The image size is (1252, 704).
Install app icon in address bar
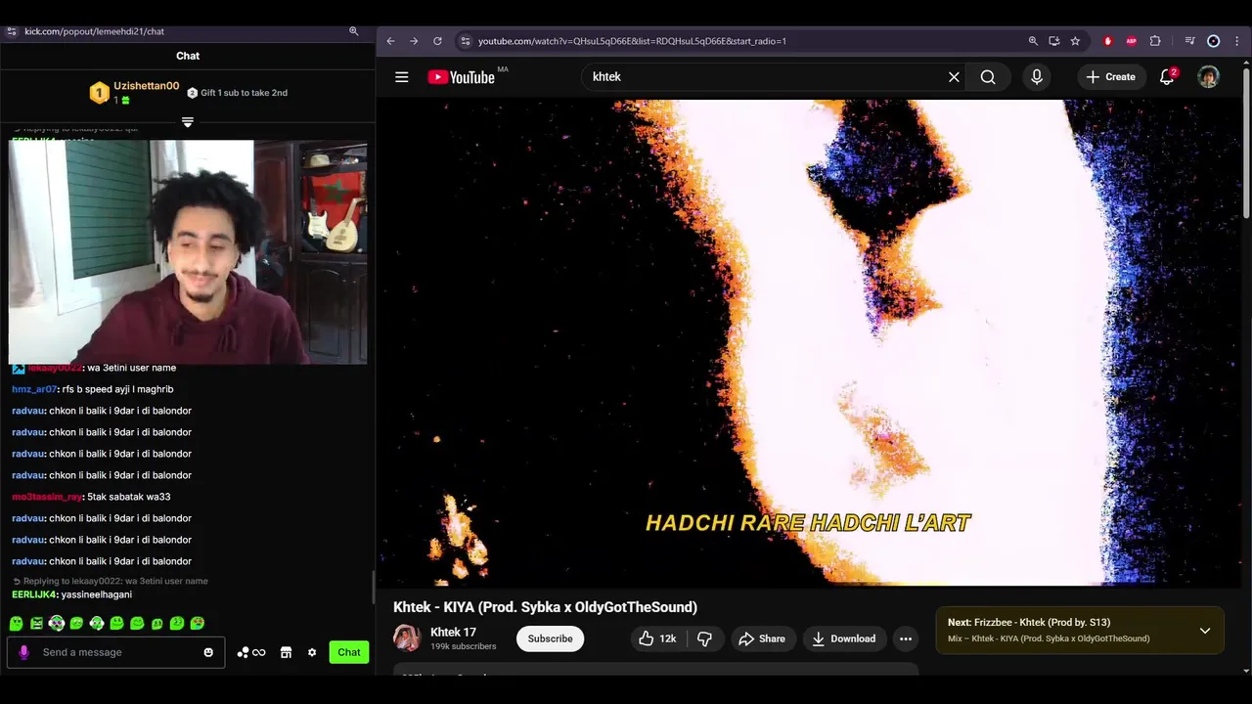point(1054,41)
